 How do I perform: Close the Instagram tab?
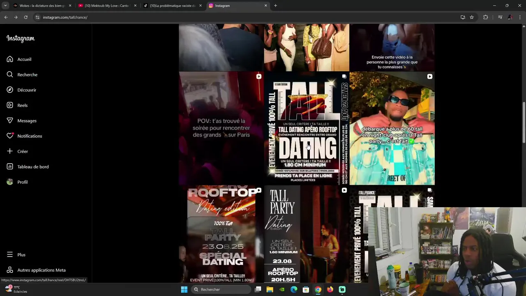(265, 6)
